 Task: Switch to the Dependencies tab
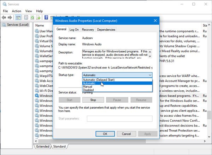pyautogui.click(x=106, y=30)
